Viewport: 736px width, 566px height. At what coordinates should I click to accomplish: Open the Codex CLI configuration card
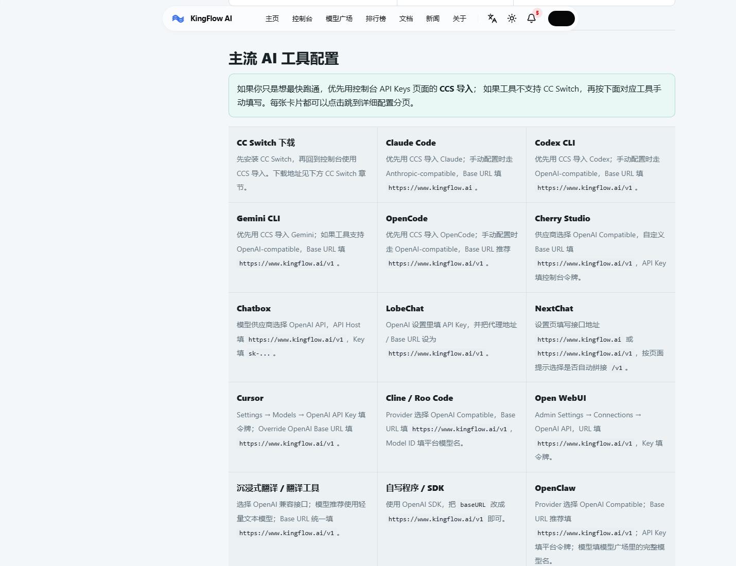pos(601,165)
